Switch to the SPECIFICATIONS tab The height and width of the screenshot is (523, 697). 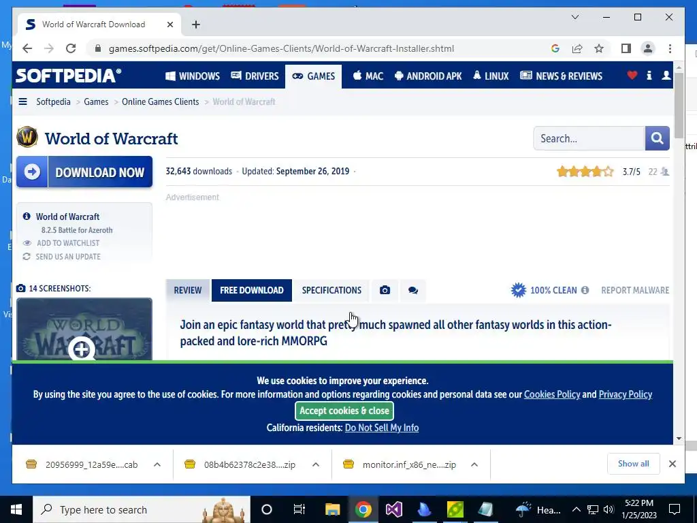tap(331, 290)
